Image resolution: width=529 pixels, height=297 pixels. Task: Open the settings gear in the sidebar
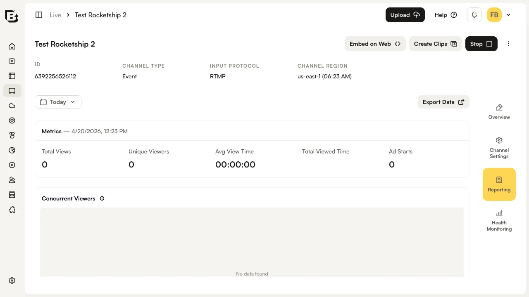click(12, 280)
